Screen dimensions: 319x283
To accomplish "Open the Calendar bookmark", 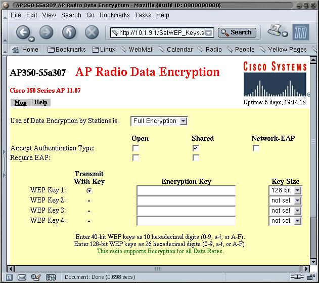I will click(x=175, y=50).
